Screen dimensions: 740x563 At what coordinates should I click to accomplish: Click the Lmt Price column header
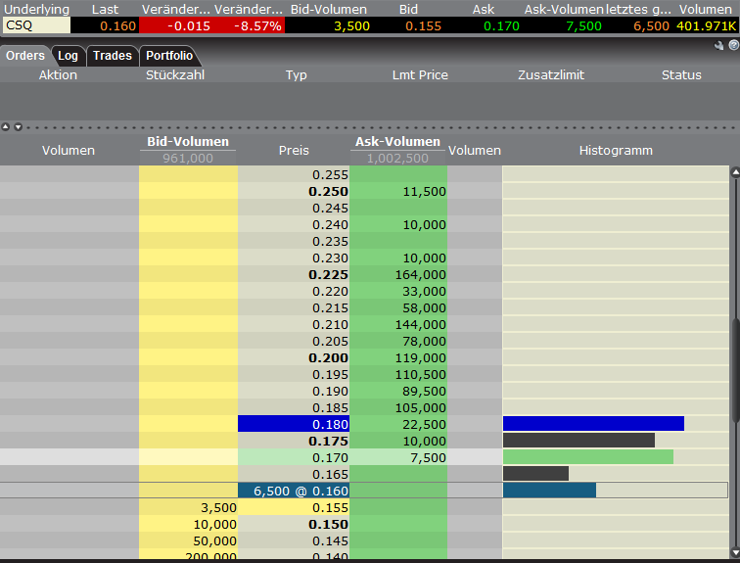[x=419, y=75]
